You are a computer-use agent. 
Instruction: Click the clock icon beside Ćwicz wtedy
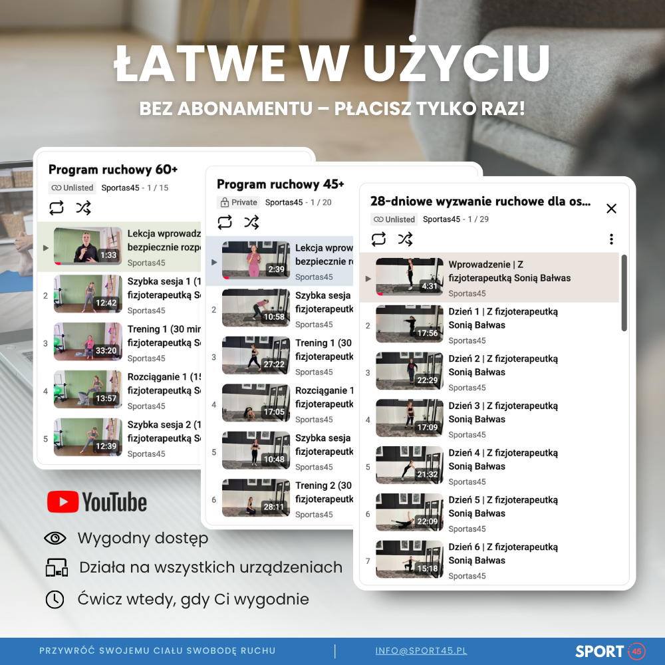pyautogui.click(x=55, y=599)
